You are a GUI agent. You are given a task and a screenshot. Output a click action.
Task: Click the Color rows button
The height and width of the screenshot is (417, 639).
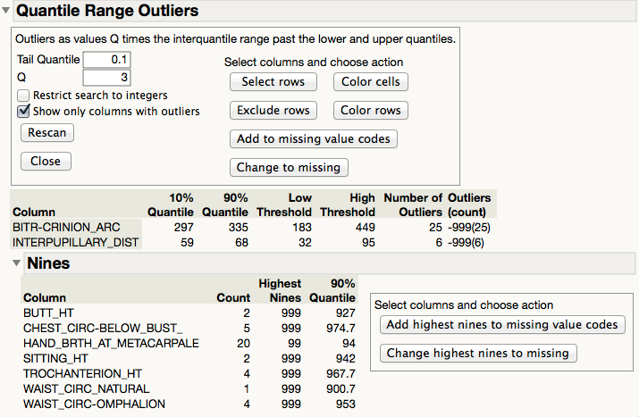coord(370,111)
